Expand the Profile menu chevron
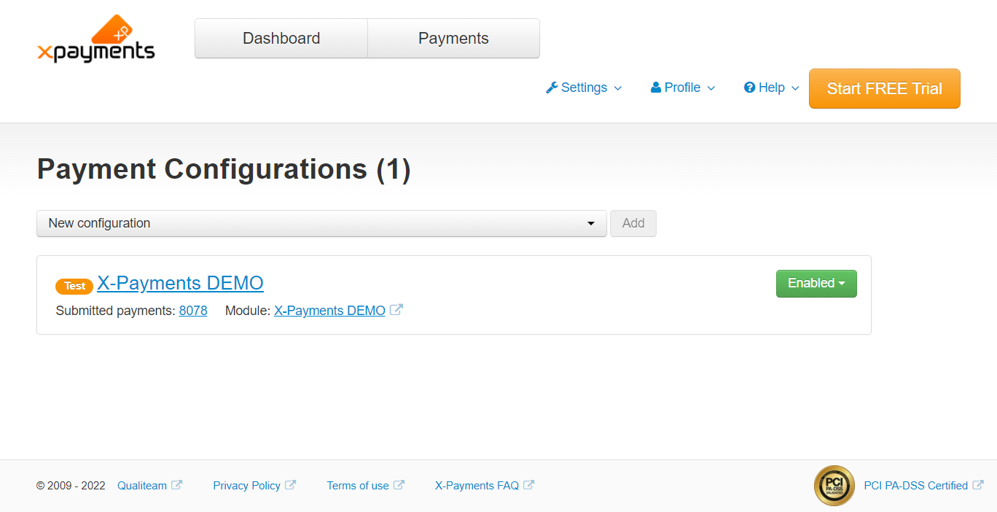 tap(711, 88)
